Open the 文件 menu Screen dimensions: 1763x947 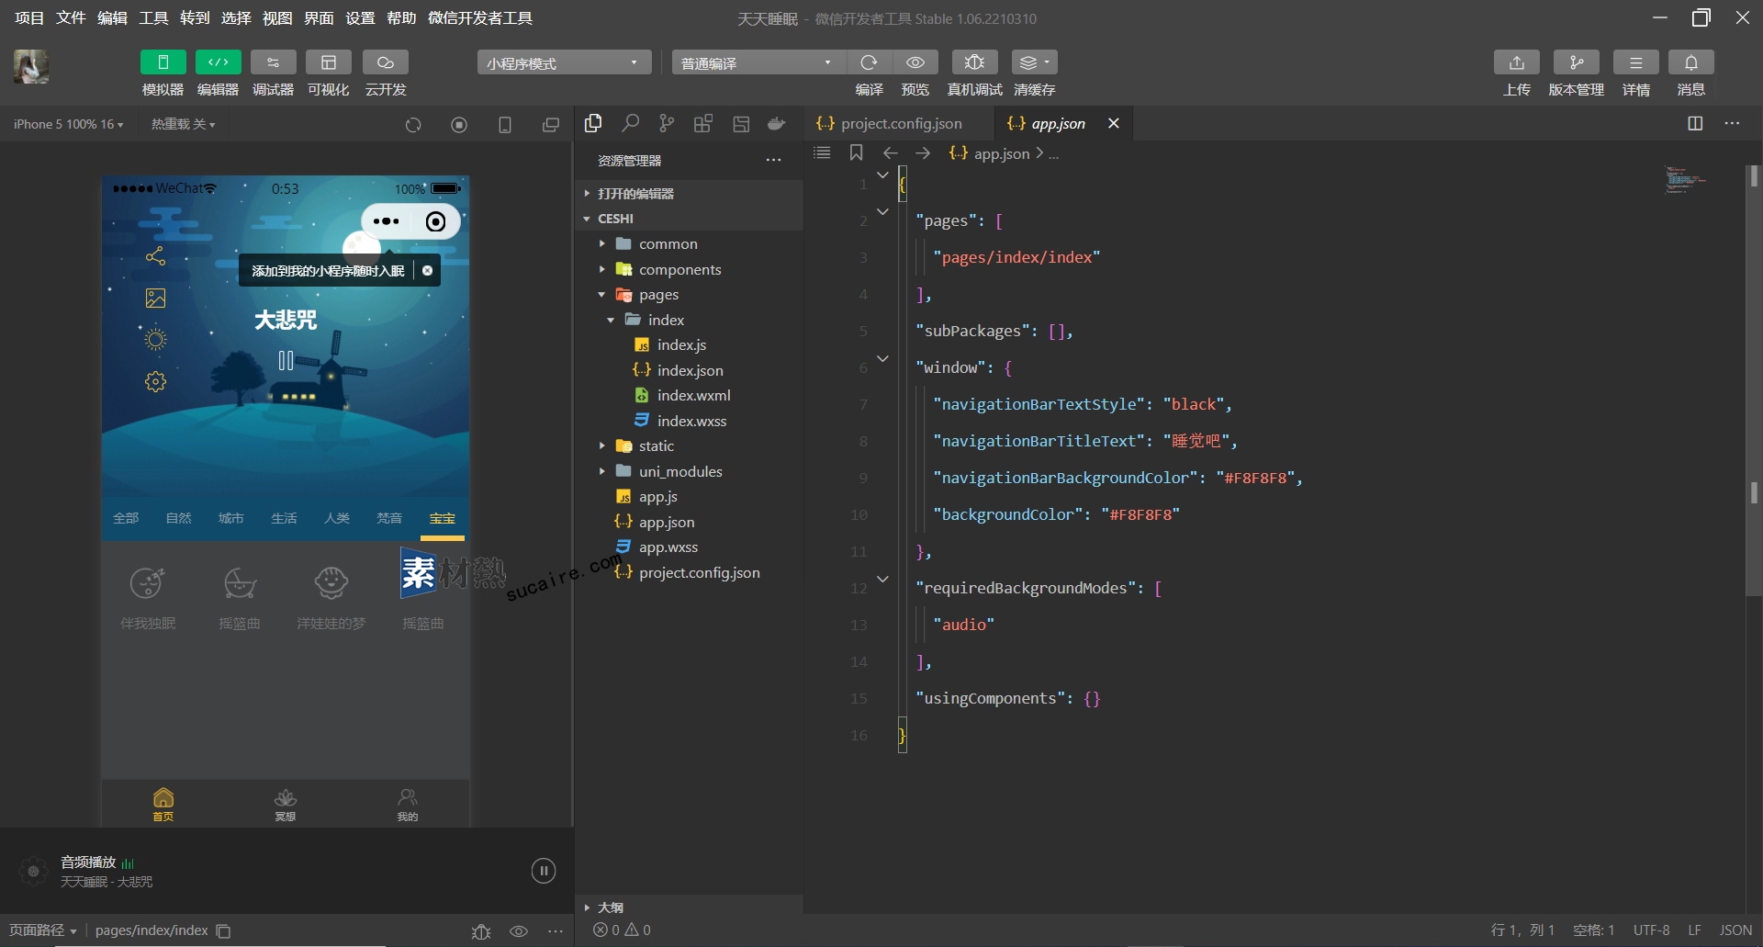71,18
